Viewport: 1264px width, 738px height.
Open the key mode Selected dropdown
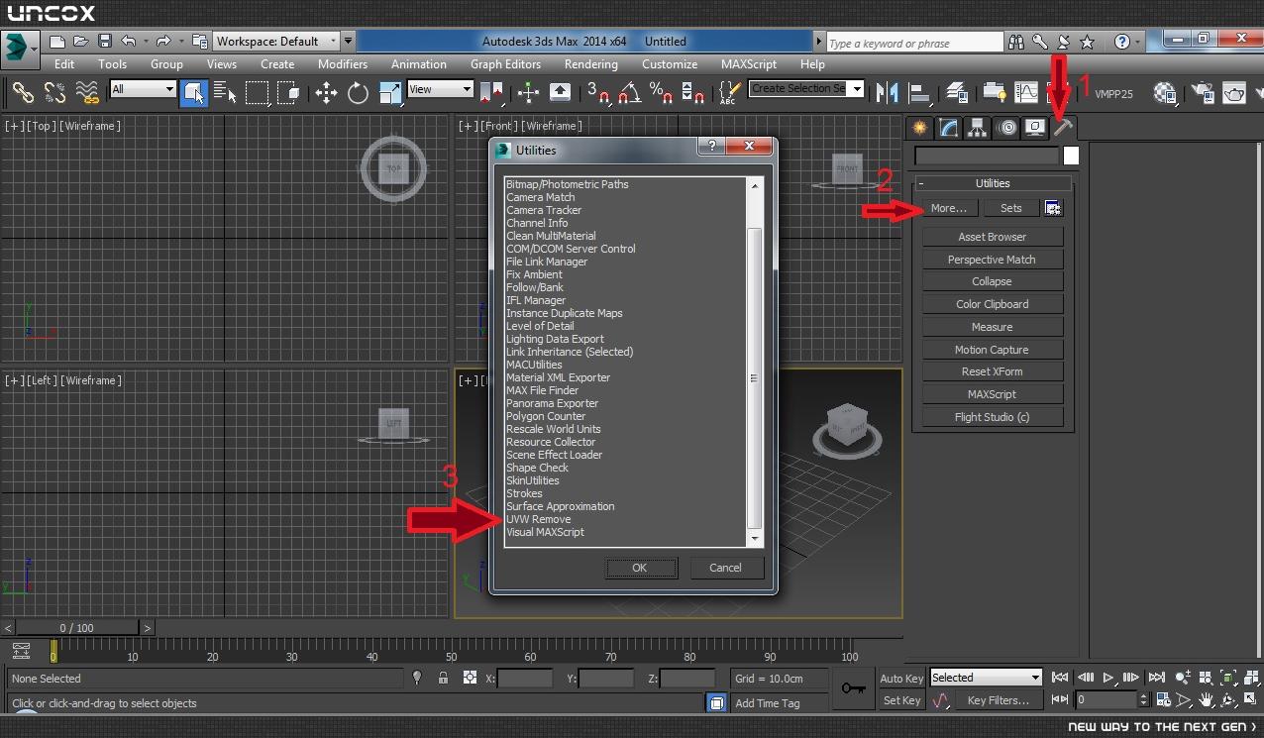(986, 678)
